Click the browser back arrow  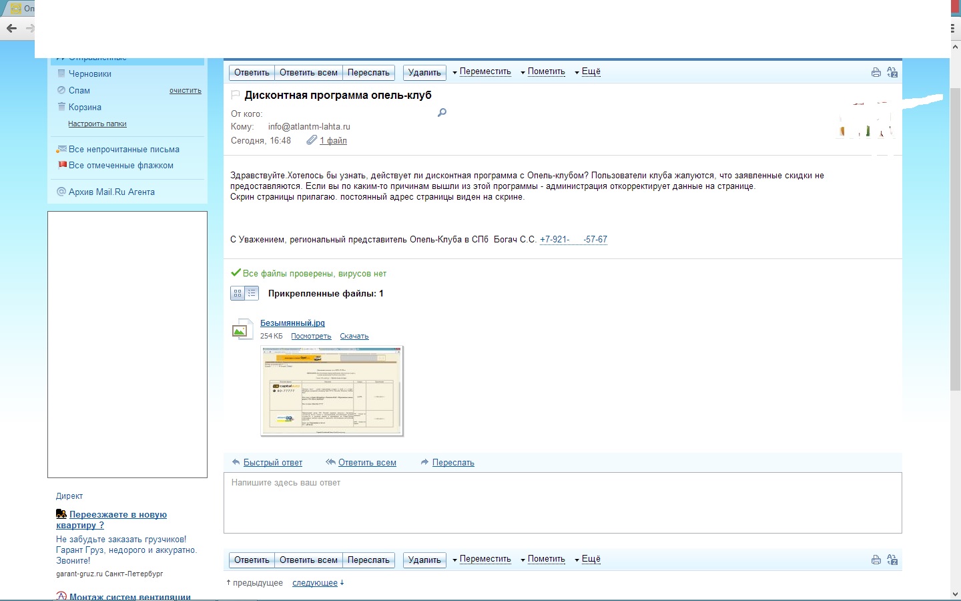11,28
